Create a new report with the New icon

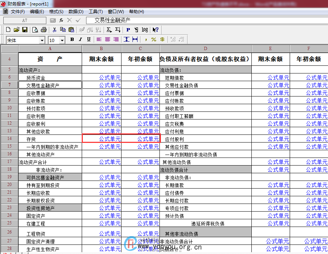point(8,30)
